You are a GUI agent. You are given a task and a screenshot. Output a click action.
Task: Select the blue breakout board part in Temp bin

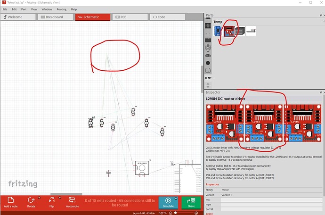218,31
